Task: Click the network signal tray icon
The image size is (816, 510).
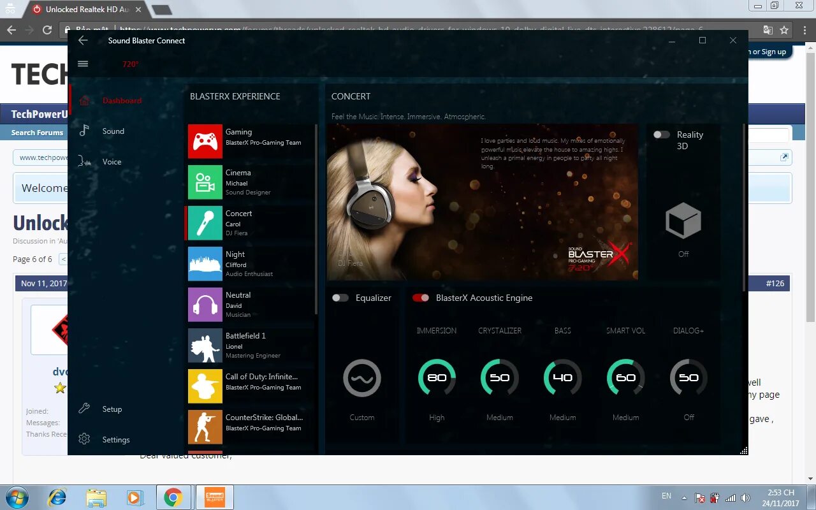Action: tap(731, 497)
